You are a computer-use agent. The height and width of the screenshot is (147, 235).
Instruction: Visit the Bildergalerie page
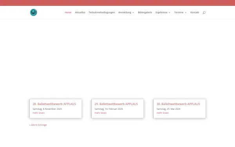[x=145, y=13]
